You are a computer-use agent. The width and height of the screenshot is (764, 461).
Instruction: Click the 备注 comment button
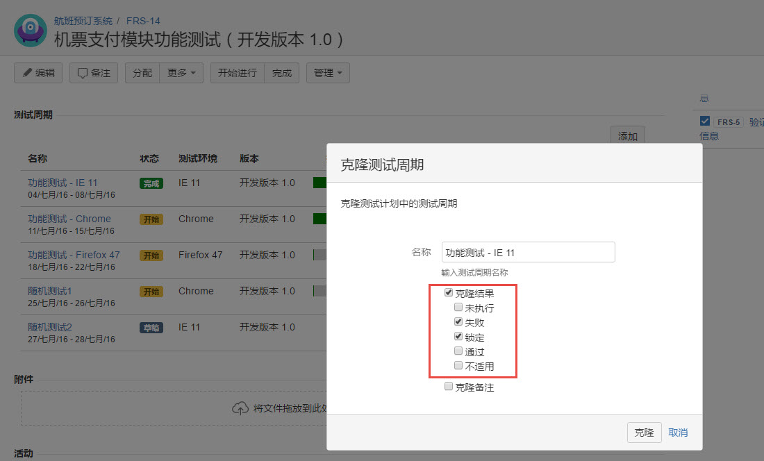94,73
